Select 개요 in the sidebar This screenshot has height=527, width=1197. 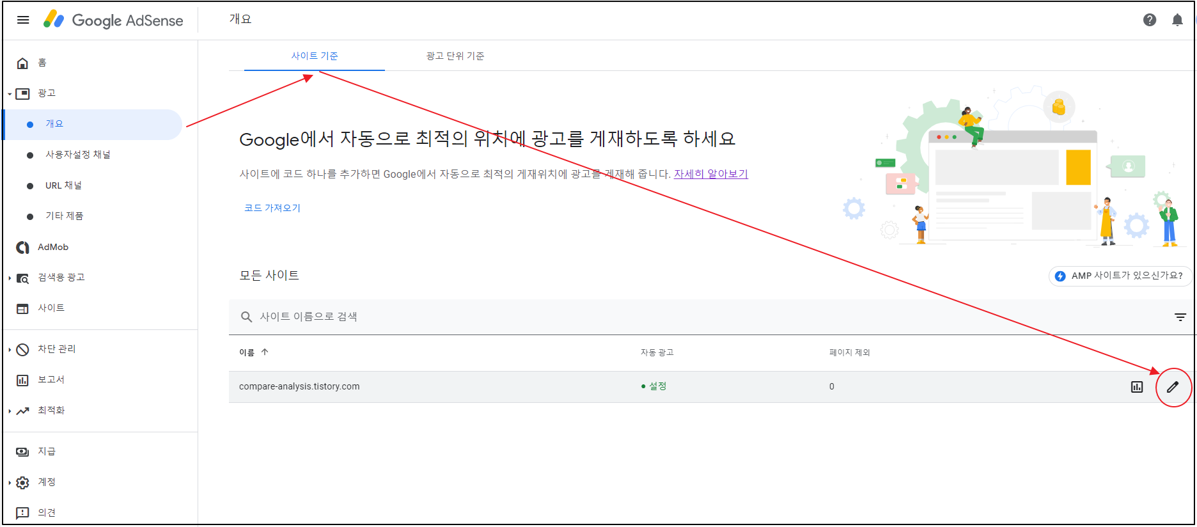coord(93,124)
